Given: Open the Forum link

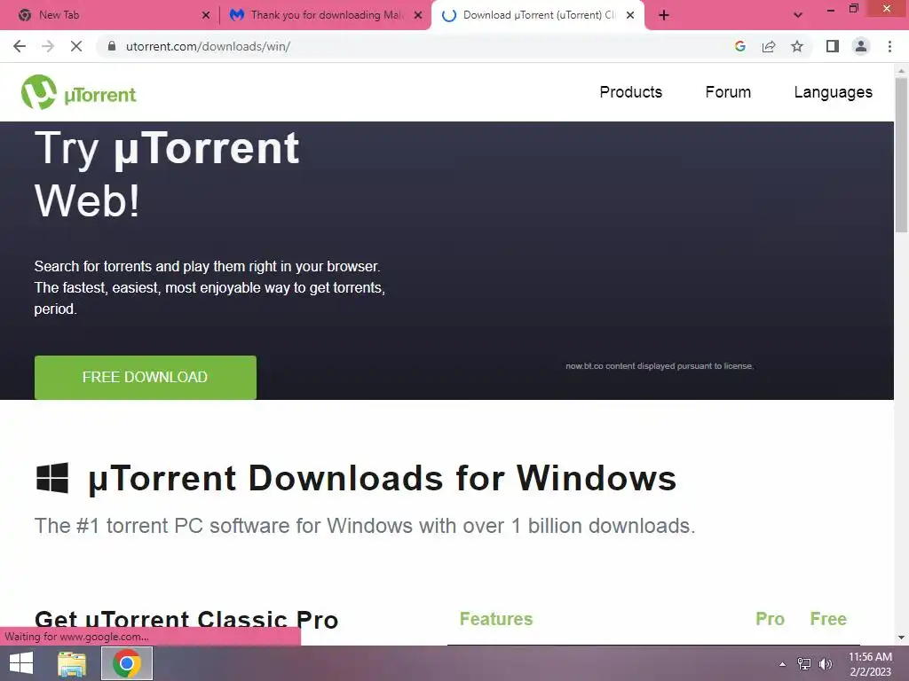Looking at the screenshot, I should click(x=728, y=92).
